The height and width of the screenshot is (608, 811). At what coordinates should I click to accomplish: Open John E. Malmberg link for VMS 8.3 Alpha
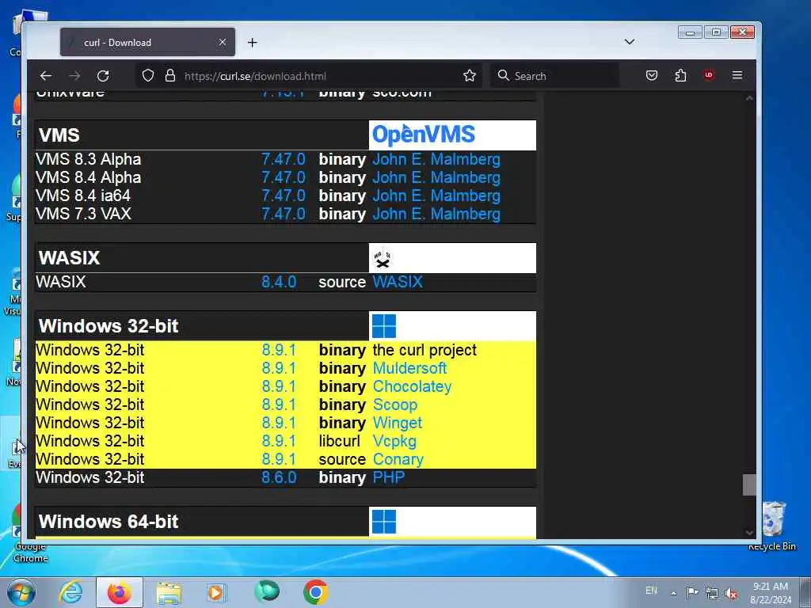(436, 159)
